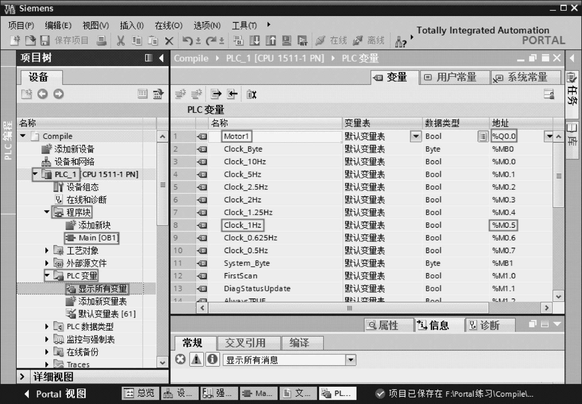Click the go online icon
Image resolution: width=582 pixels, height=404 pixels.
click(320, 40)
